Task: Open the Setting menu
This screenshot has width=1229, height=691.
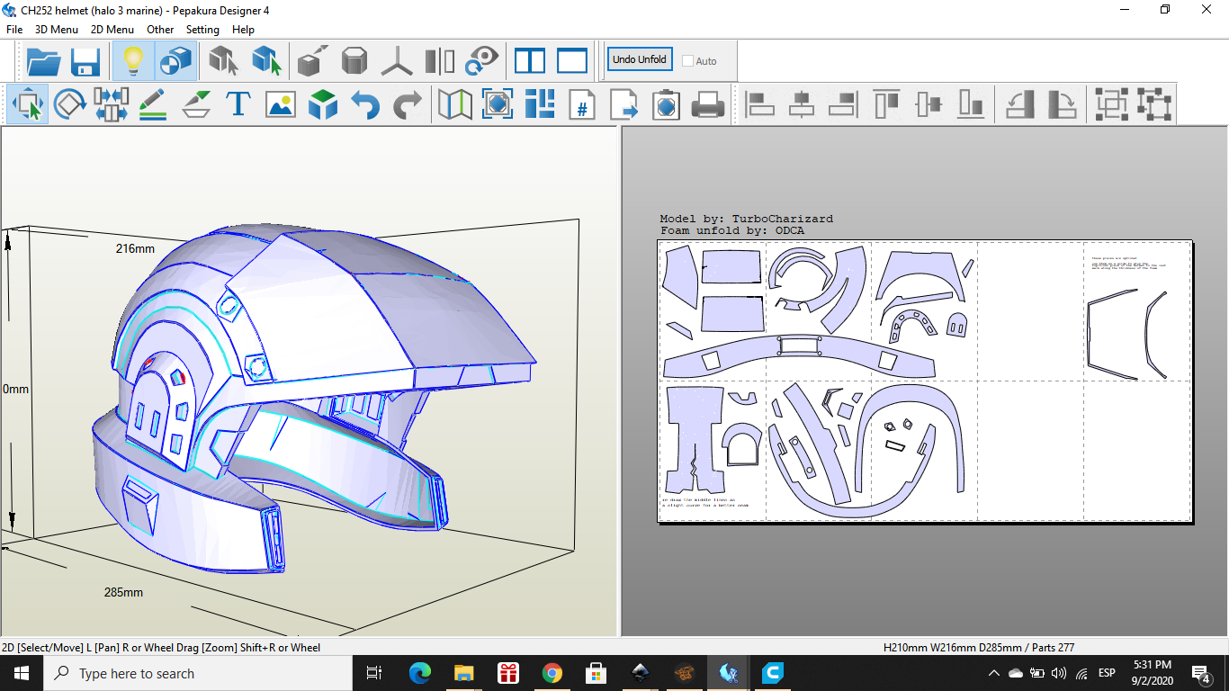Action: 202,30
